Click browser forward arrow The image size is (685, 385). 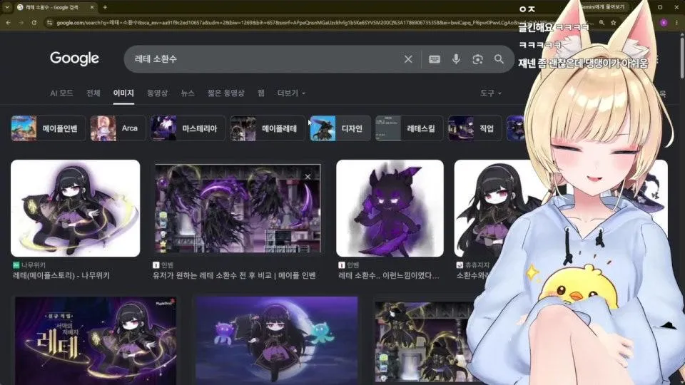[x=21, y=22]
